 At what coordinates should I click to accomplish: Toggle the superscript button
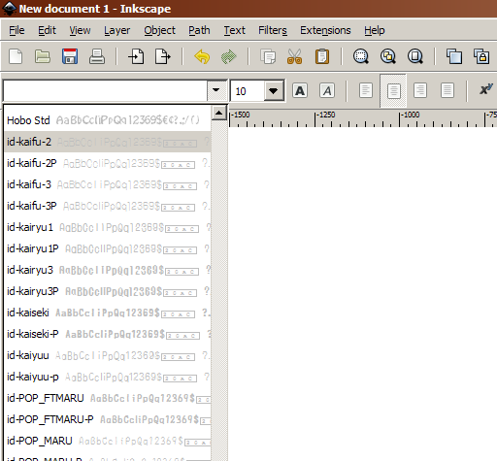tap(486, 90)
